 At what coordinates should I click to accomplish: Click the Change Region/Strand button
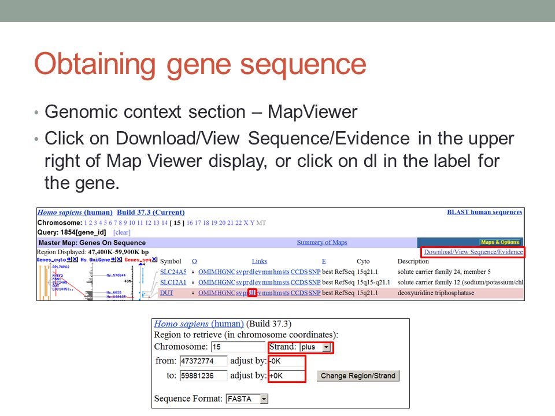pyautogui.click(x=358, y=376)
